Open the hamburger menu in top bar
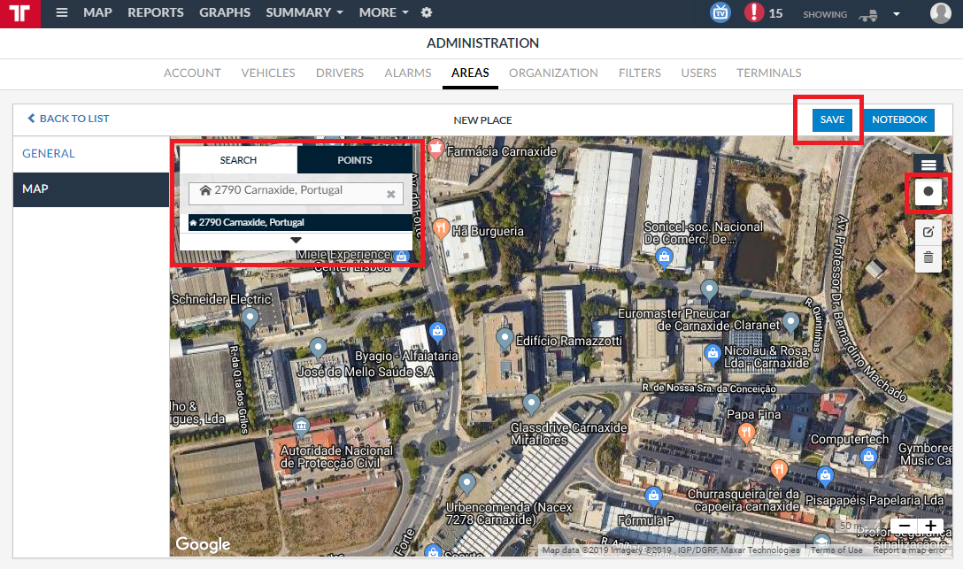This screenshot has width=963, height=569. click(x=61, y=12)
